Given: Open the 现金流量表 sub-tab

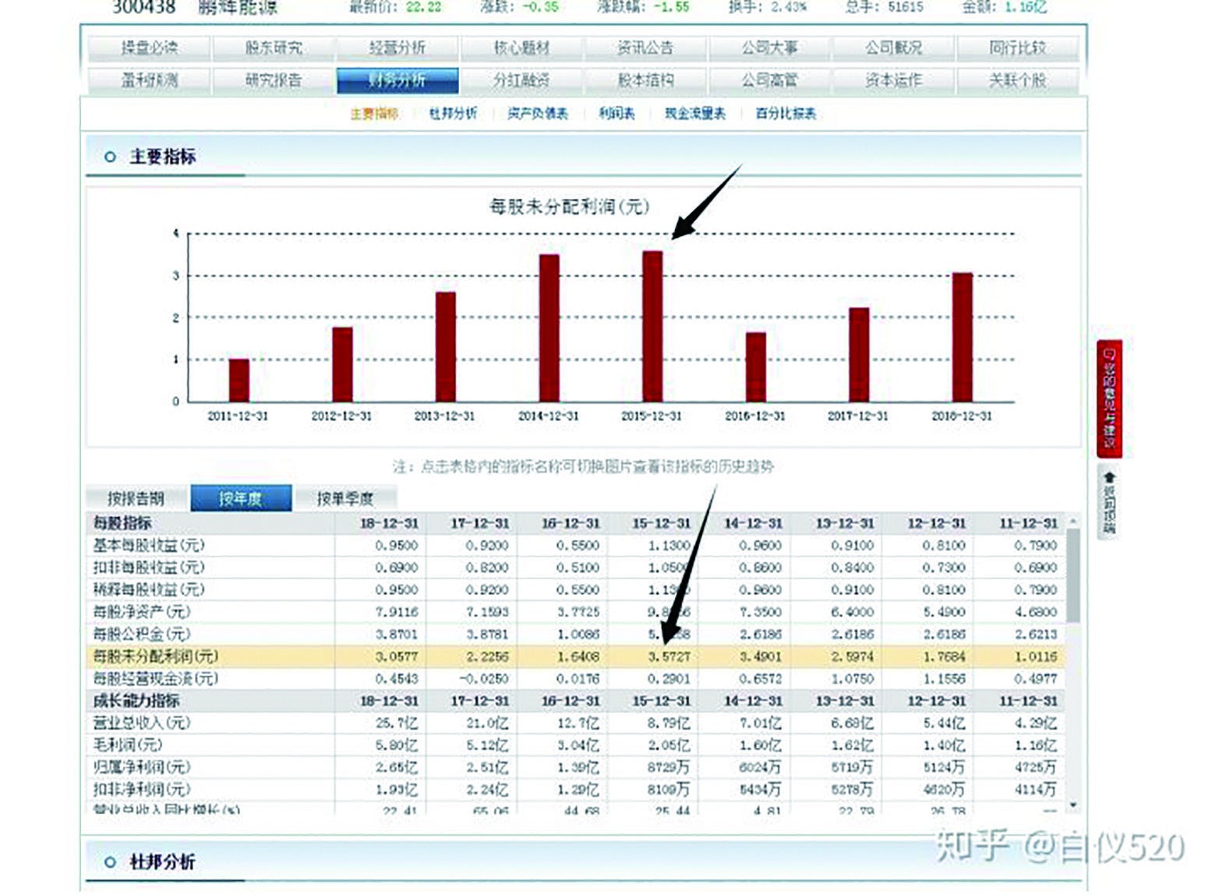Looking at the screenshot, I should (695, 114).
